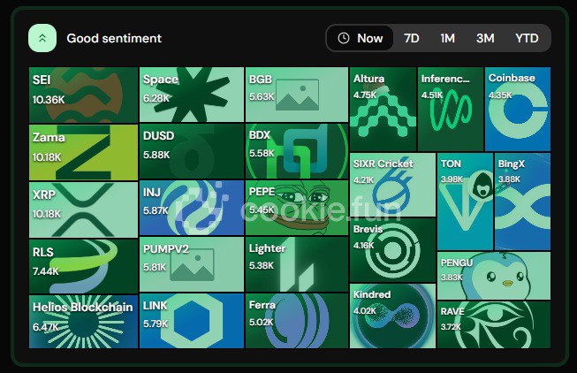Click the Brevis value 4.16K

pos(363,245)
